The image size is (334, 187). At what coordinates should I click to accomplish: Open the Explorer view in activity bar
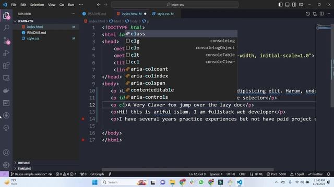(6, 16)
